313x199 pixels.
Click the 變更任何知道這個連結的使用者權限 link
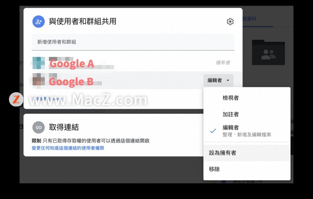pos(68,148)
